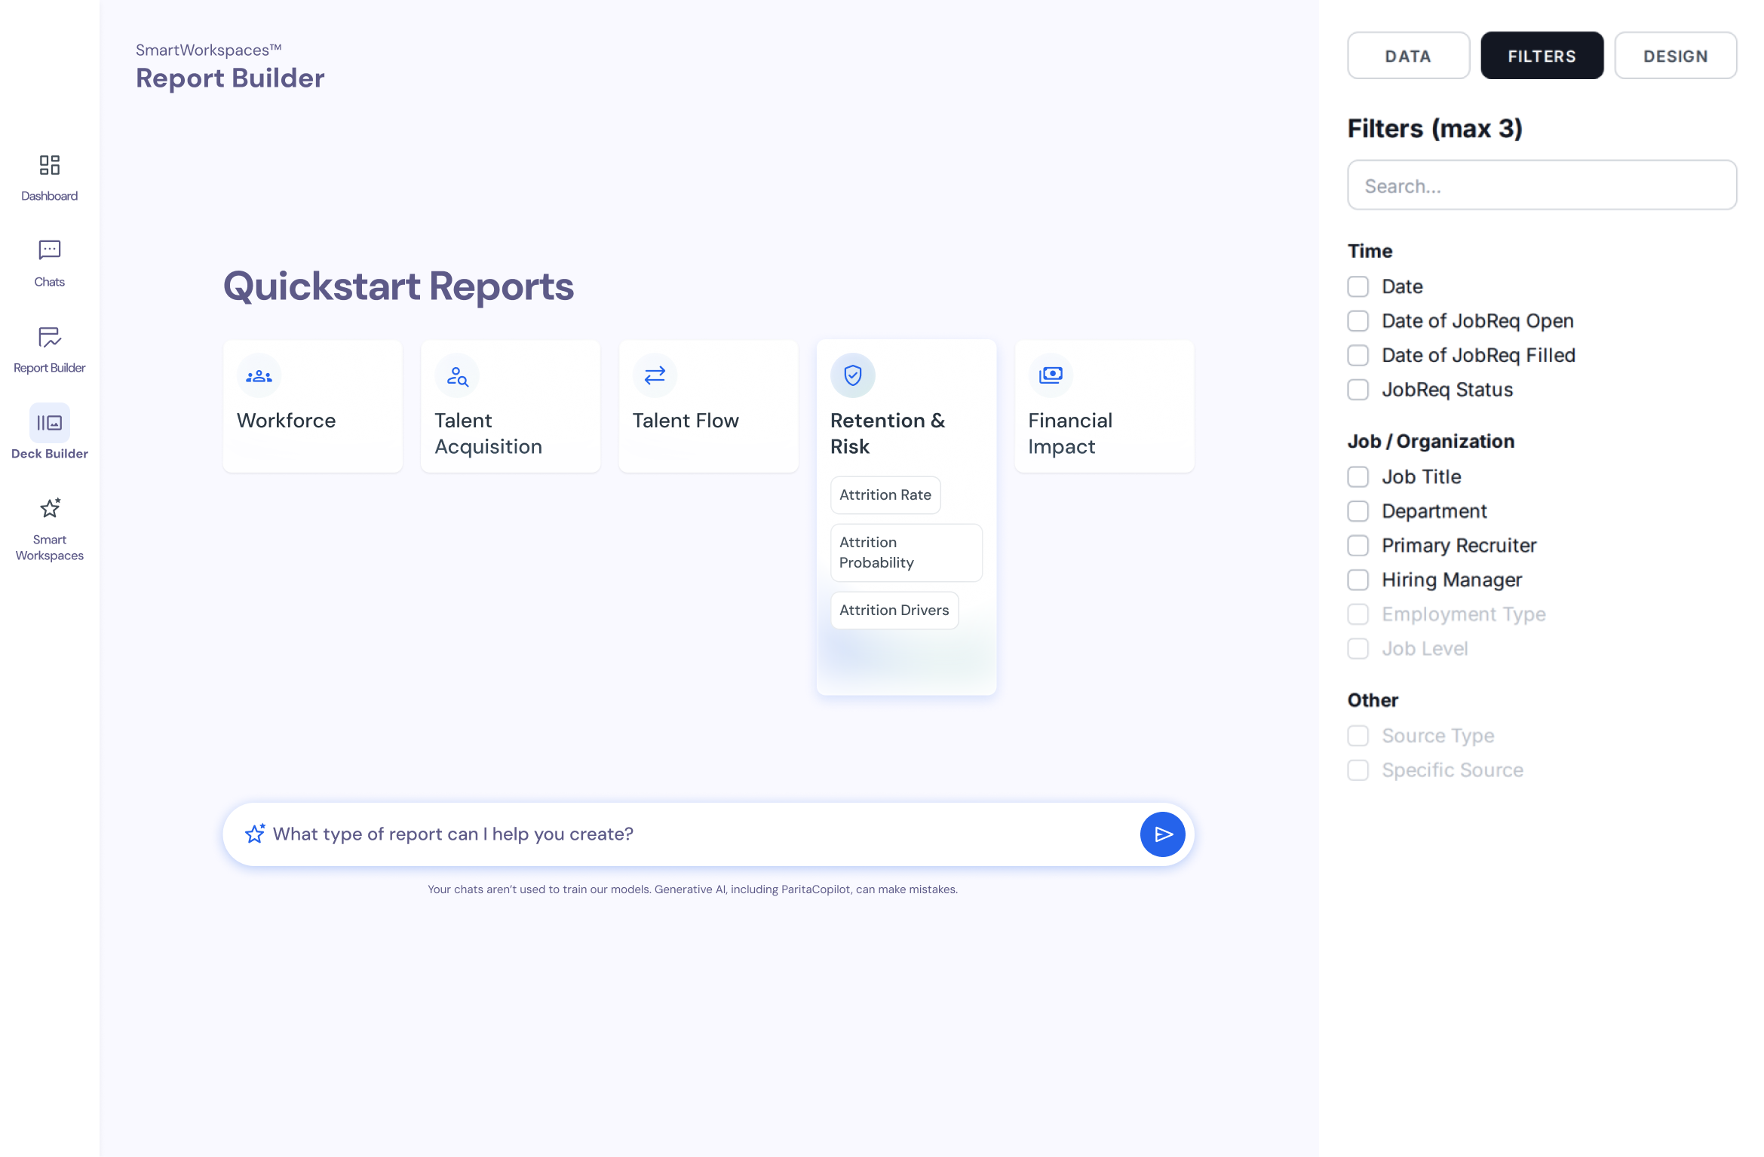The width and height of the screenshot is (1764, 1157).
Task: Check the Date filter checkbox
Action: tap(1358, 286)
